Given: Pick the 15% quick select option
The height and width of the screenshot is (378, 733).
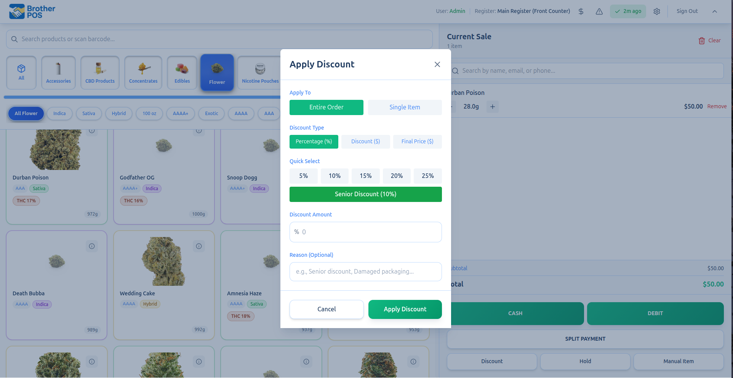Looking at the screenshot, I should 365,176.
